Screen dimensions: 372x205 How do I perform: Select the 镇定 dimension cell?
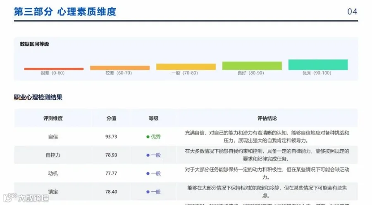click(x=53, y=192)
